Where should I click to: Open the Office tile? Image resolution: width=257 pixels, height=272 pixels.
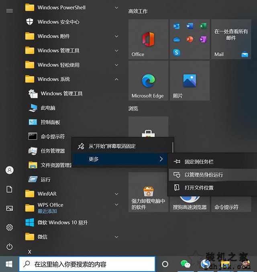(x=148, y=39)
